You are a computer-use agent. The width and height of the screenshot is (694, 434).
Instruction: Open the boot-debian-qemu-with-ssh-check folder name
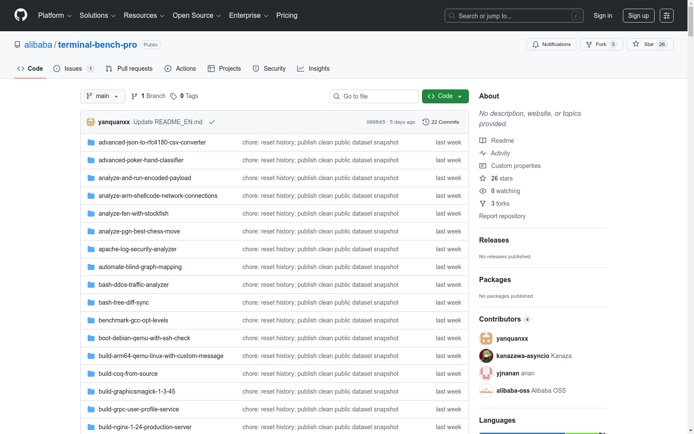[x=144, y=338]
